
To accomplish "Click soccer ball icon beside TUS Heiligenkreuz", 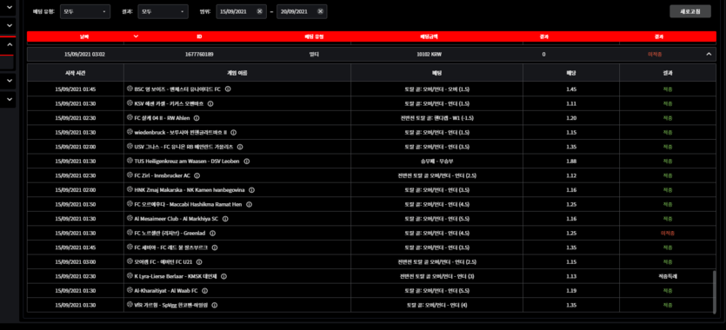I will click(130, 162).
